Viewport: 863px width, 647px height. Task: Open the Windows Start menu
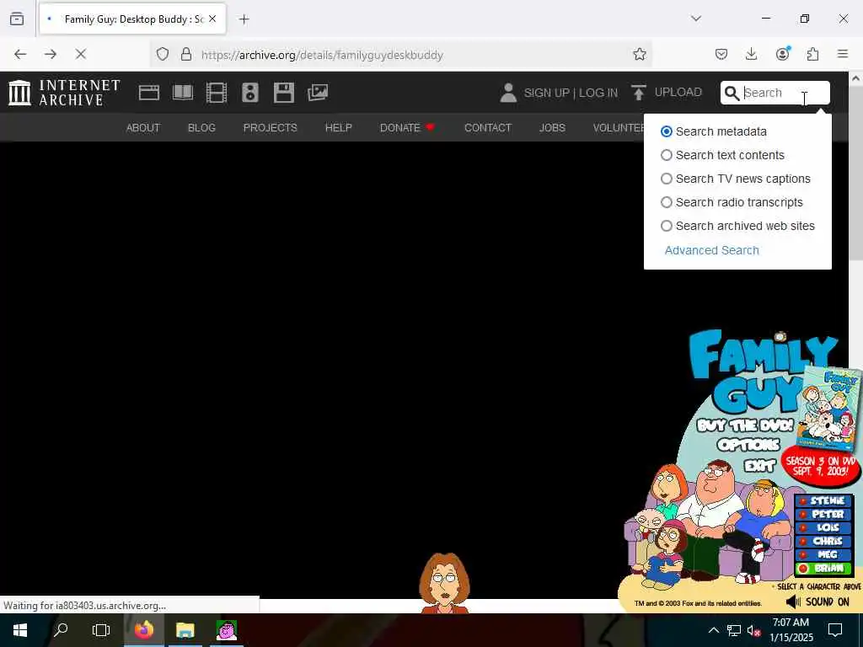pyautogui.click(x=20, y=630)
